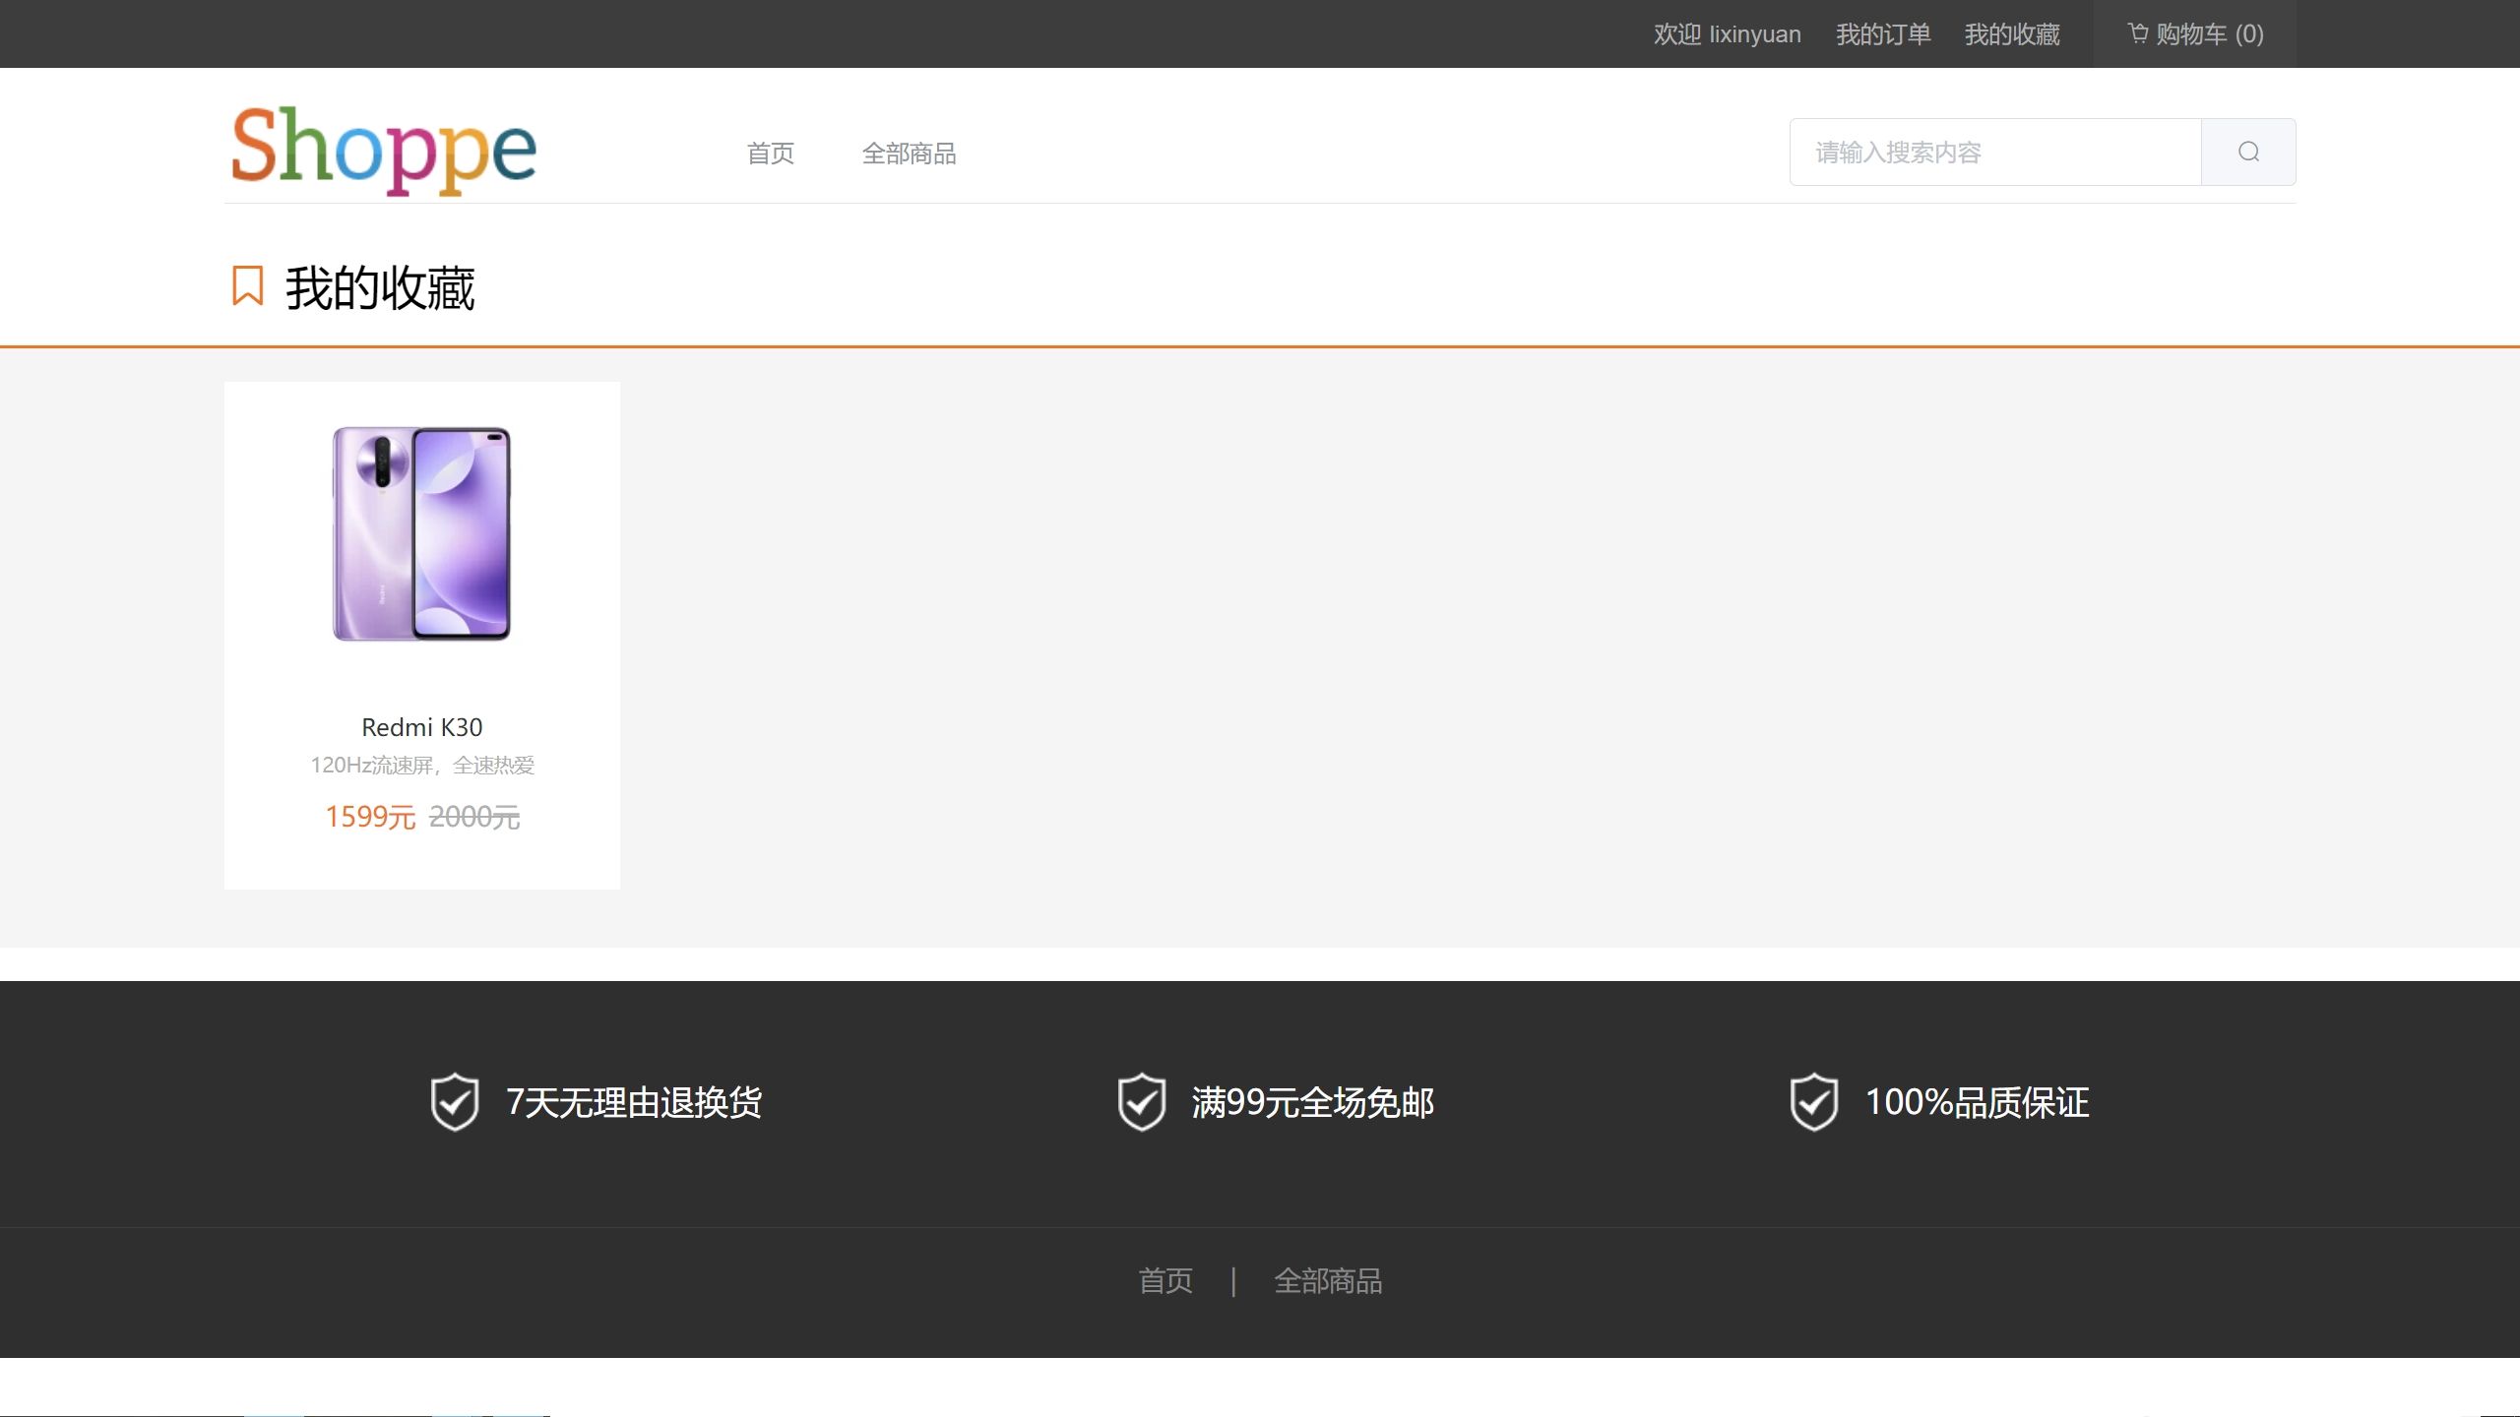Open 我的订单 in the top bar
This screenshot has height=1417, width=2520.
[1883, 34]
